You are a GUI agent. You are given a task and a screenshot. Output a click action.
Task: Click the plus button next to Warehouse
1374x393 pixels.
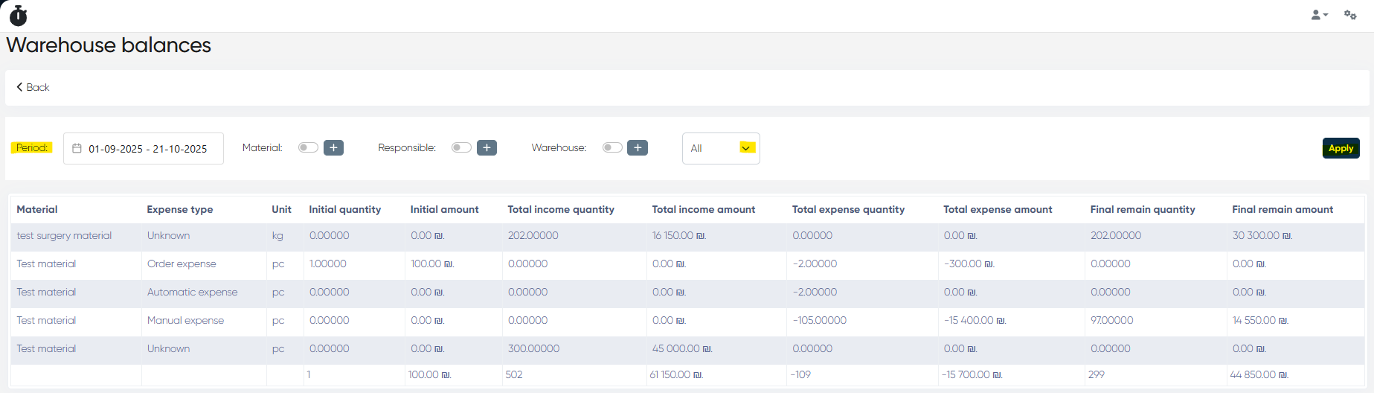click(x=638, y=148)
